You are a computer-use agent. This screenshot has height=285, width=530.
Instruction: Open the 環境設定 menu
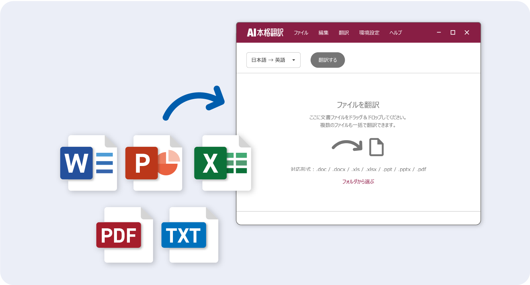coord(369,32)
